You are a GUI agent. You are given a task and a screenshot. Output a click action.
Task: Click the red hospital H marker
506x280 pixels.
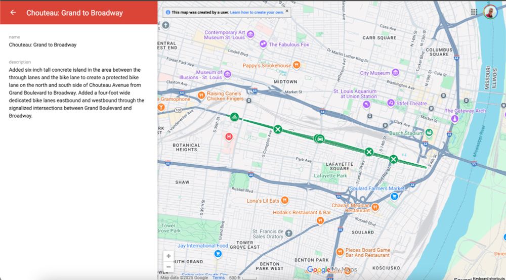click(229, 136)
